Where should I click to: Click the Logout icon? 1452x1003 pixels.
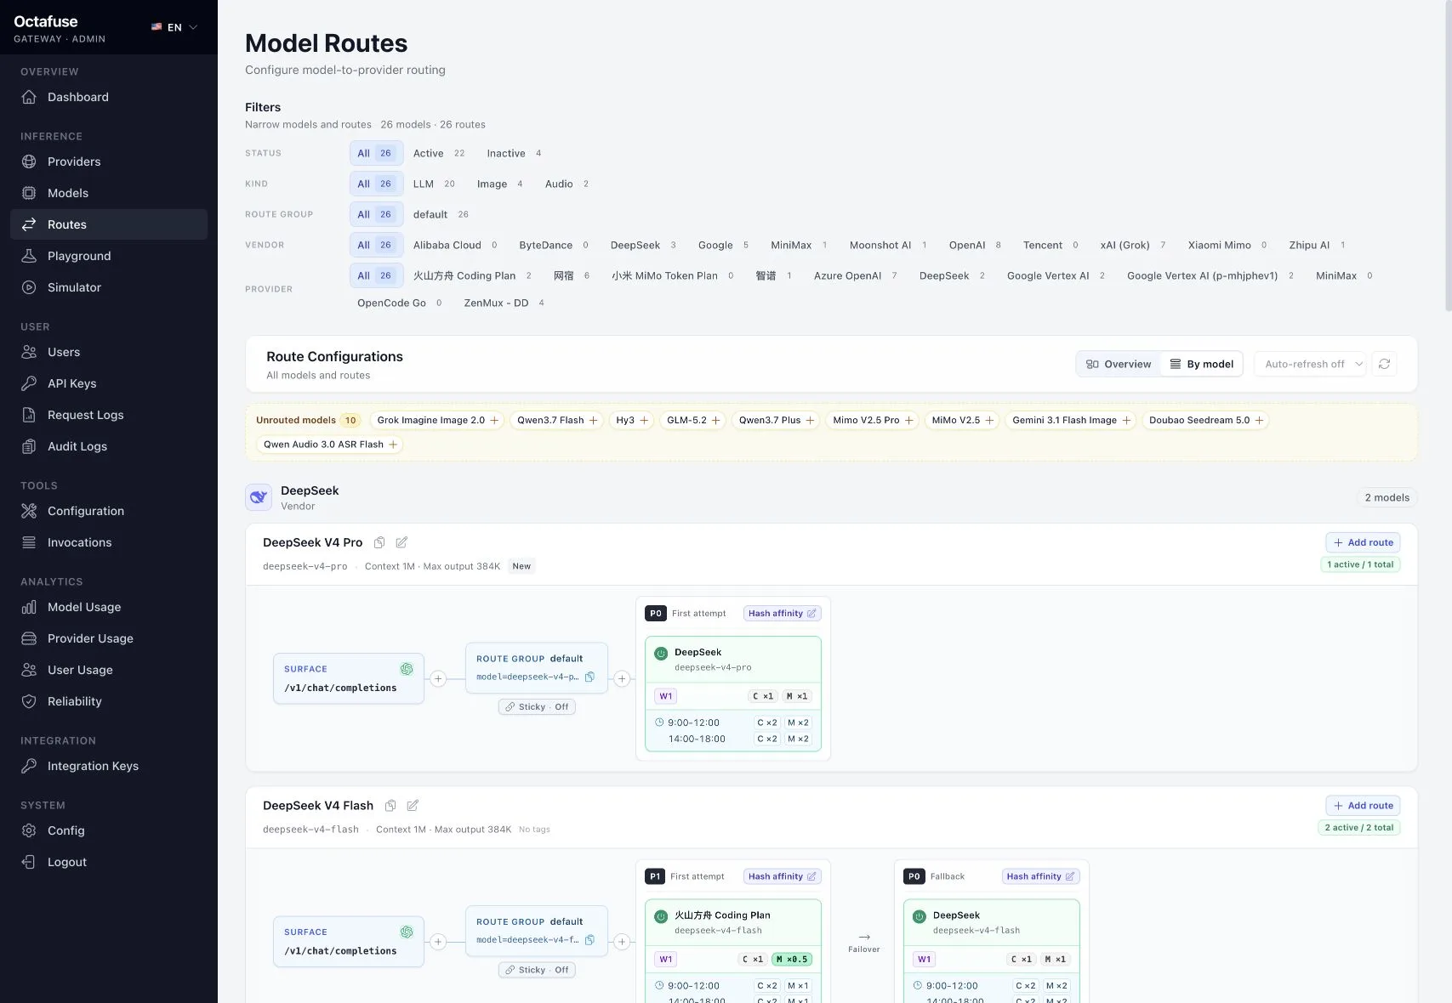29,862
